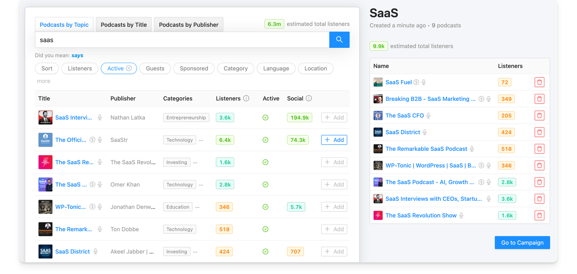The width and height of the screenshot is (577, 274).
Task: Click the sponsored dollar icon beside WP-Tonic result
Action: tap(92, 207)
